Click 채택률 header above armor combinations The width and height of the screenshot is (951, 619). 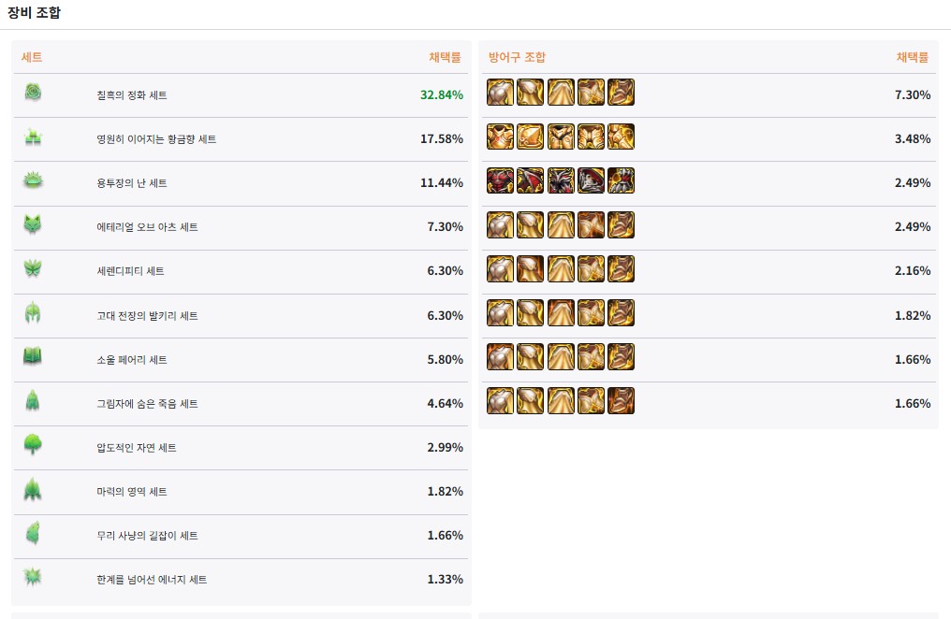pos(912,57)
